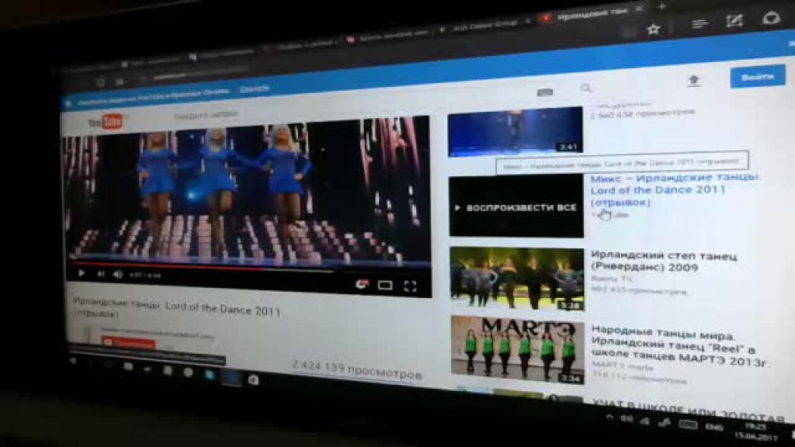Click the search magnifier icon

pos(585,88)
